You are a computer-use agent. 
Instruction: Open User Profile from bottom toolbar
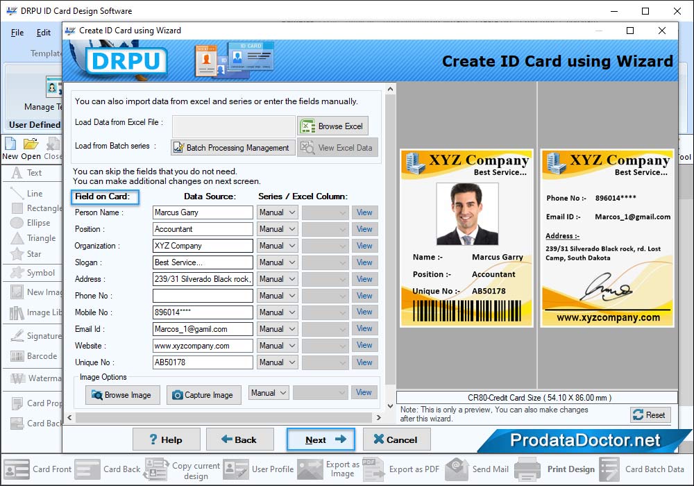point(258,469)
